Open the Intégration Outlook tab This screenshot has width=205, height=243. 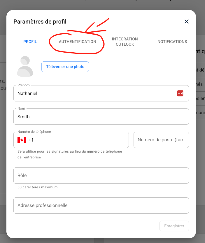(125, 42)
